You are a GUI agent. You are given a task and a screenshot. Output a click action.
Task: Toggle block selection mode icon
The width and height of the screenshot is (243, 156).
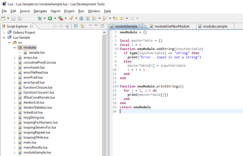pyautogui.click(x=81, y=18)
